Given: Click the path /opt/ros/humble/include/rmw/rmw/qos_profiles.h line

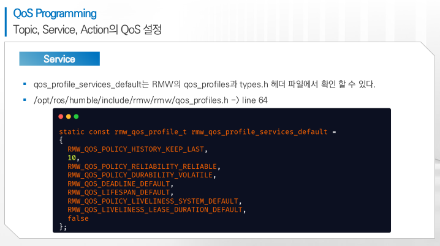Looking at the screenshot, I should [x=150, y=100].
